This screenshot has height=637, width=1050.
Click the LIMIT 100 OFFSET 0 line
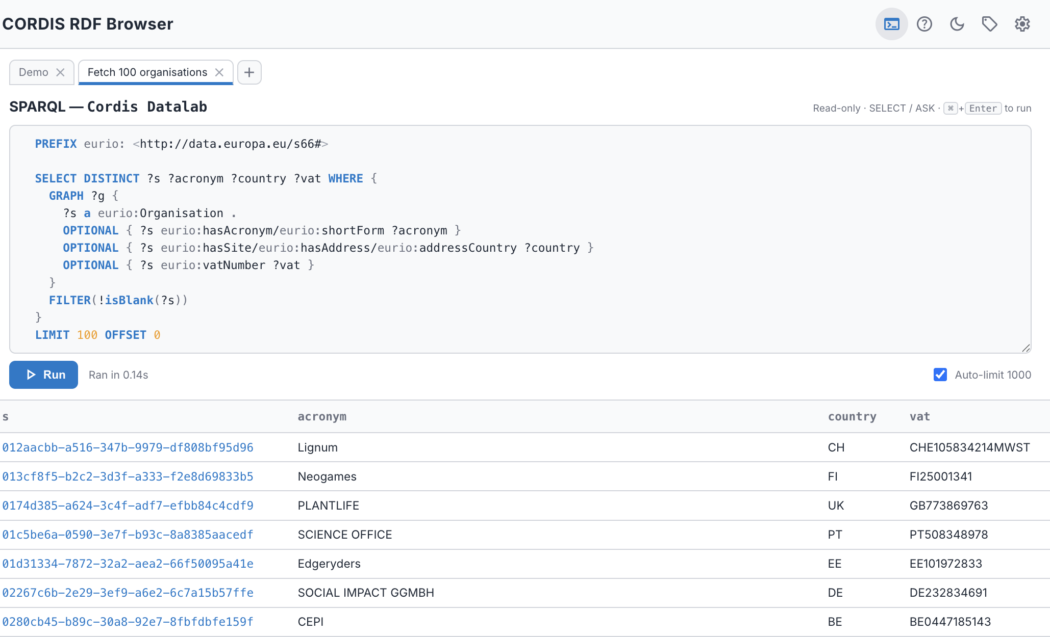[x=97, y=335]
